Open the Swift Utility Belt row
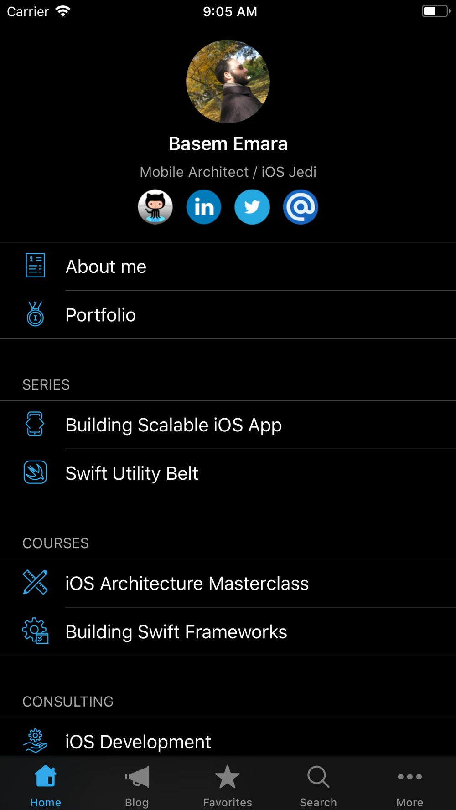The height and width of the screenshot is (810, 456). 132,473
